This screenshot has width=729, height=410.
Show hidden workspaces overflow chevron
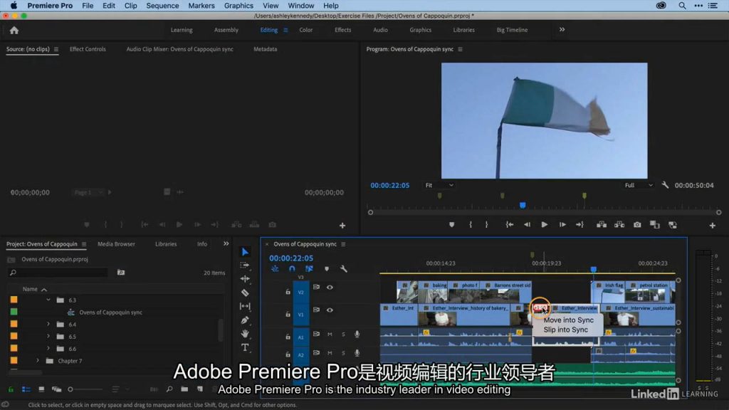[562, 30]
